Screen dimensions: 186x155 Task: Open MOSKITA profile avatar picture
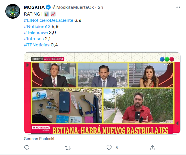click(x=13, y=11)
